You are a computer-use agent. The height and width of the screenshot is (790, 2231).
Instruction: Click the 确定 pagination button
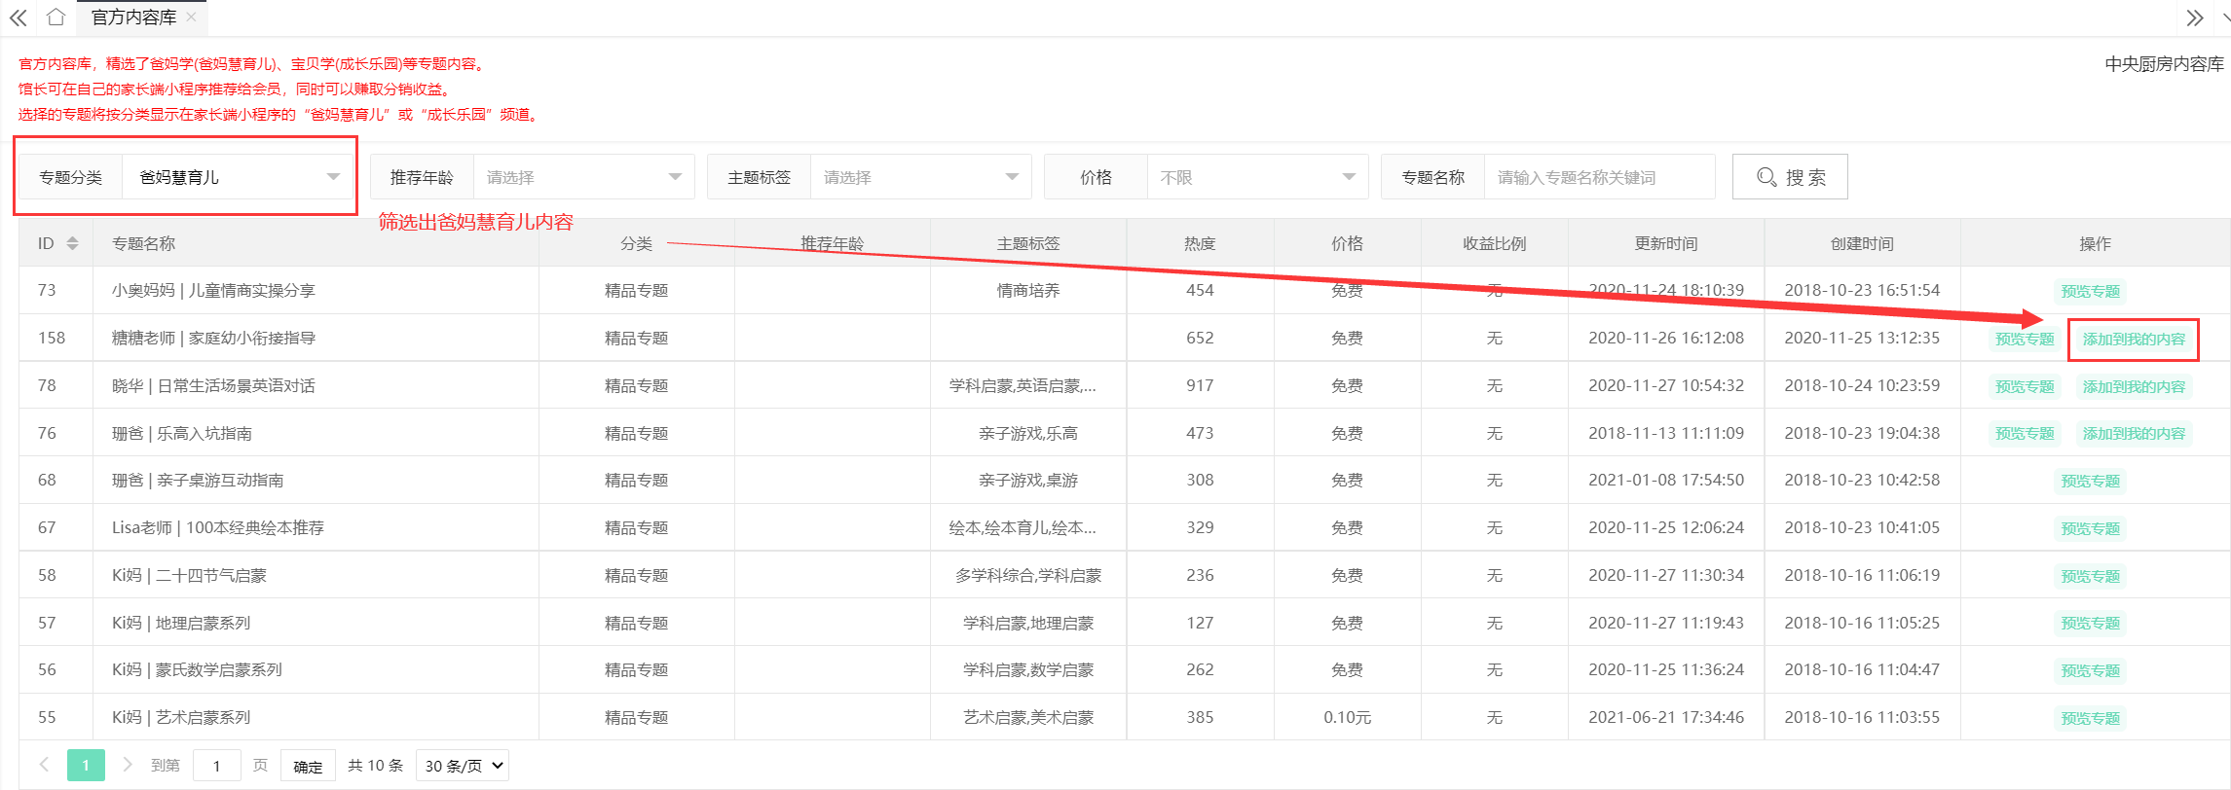click(x=308, y=766)
